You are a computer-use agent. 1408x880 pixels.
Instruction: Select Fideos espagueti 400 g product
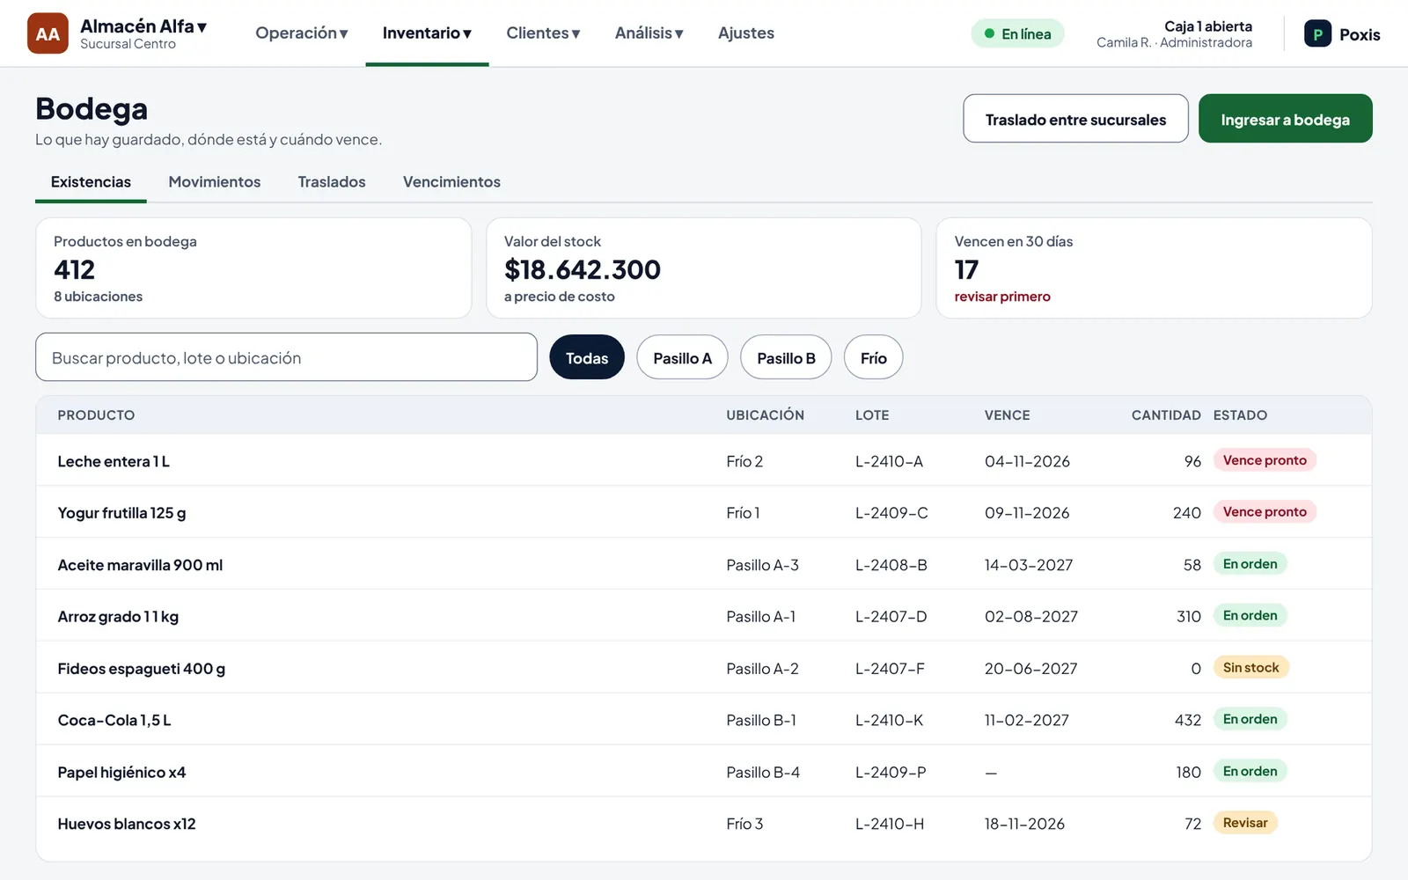tap(142, 669)
